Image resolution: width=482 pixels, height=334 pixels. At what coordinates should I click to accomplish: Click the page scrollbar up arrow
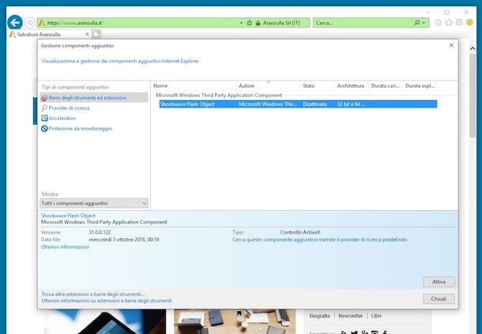tap(473, 48)
